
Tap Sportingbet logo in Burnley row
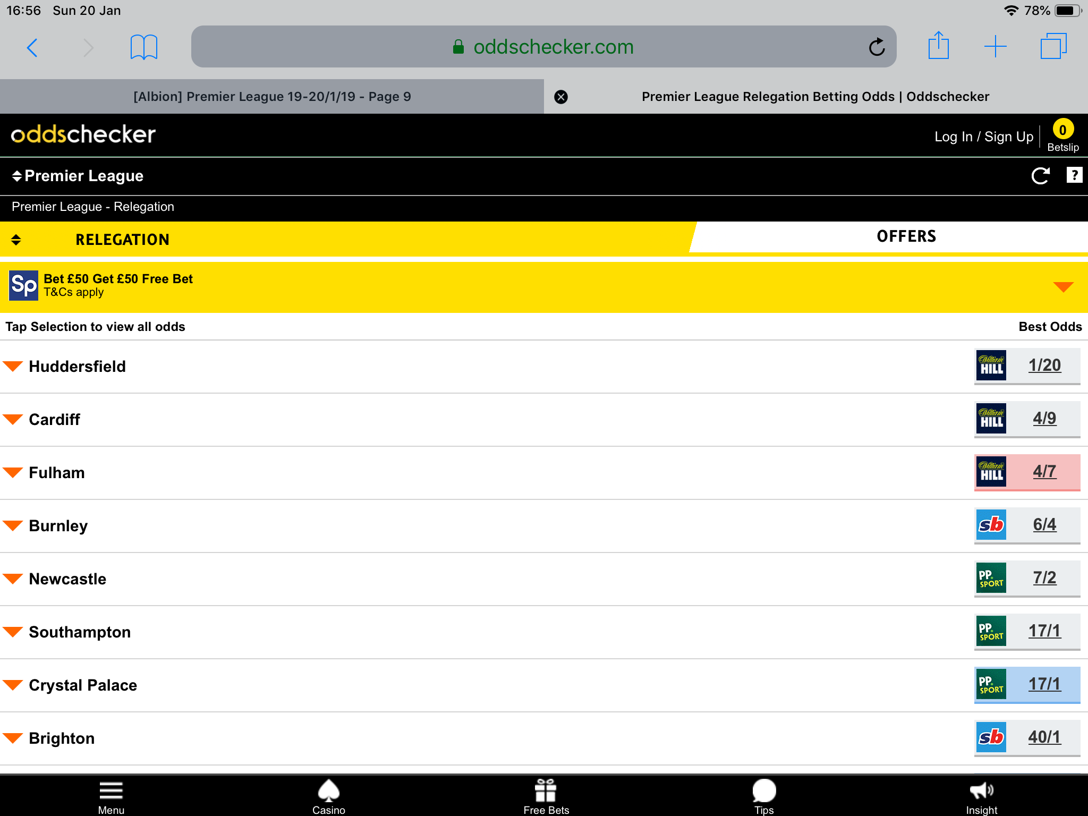(x=991, y=525)
